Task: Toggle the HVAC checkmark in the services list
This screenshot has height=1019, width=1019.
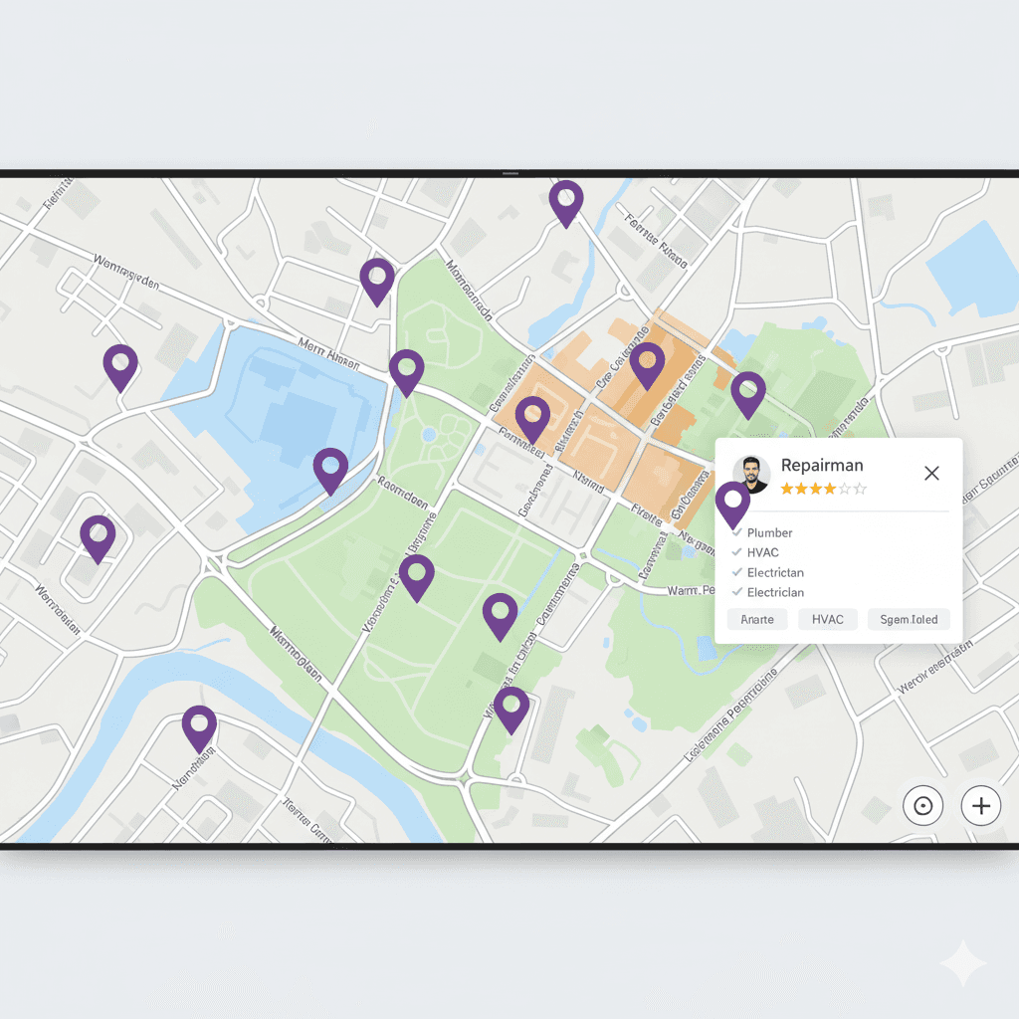Action: 737,552
